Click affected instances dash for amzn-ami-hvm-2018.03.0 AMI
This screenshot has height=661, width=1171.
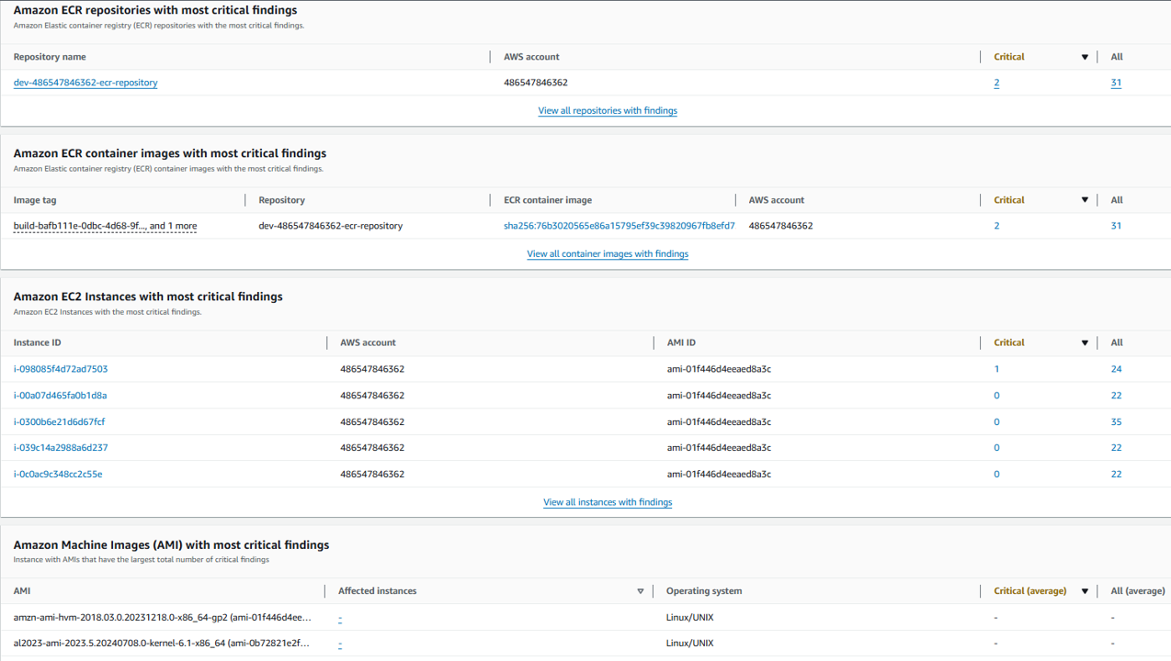coord(340,618)
